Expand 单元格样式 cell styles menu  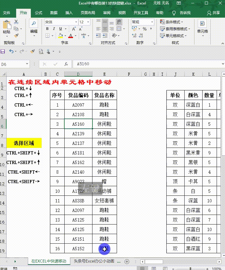[x=173, y=36]
